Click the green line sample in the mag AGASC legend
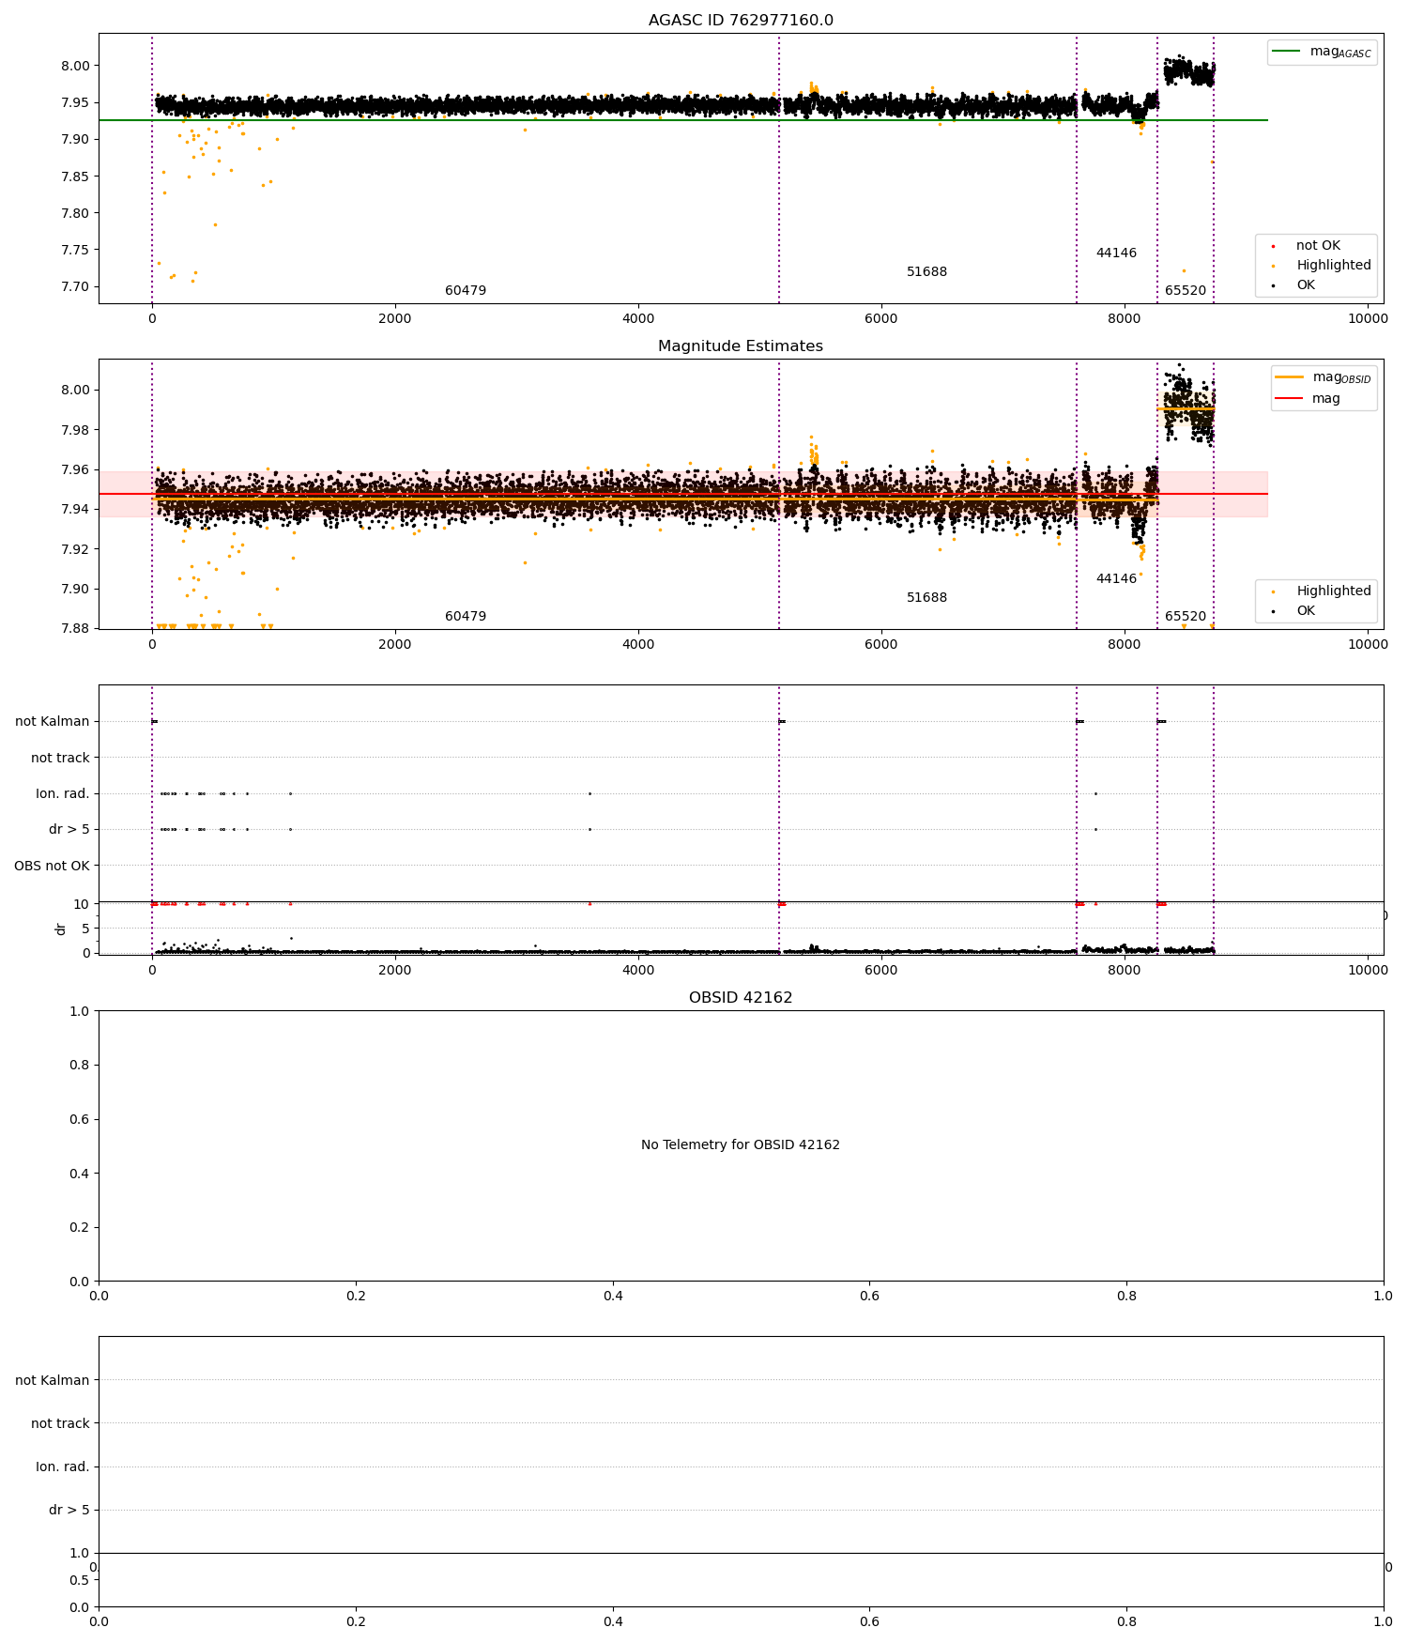 click(1287, 52)
